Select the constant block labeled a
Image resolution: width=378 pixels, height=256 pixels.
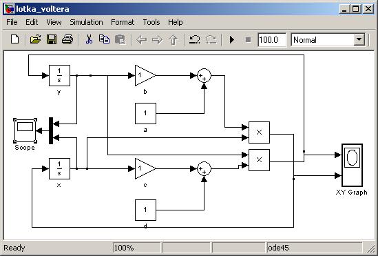tap(145, 113)
